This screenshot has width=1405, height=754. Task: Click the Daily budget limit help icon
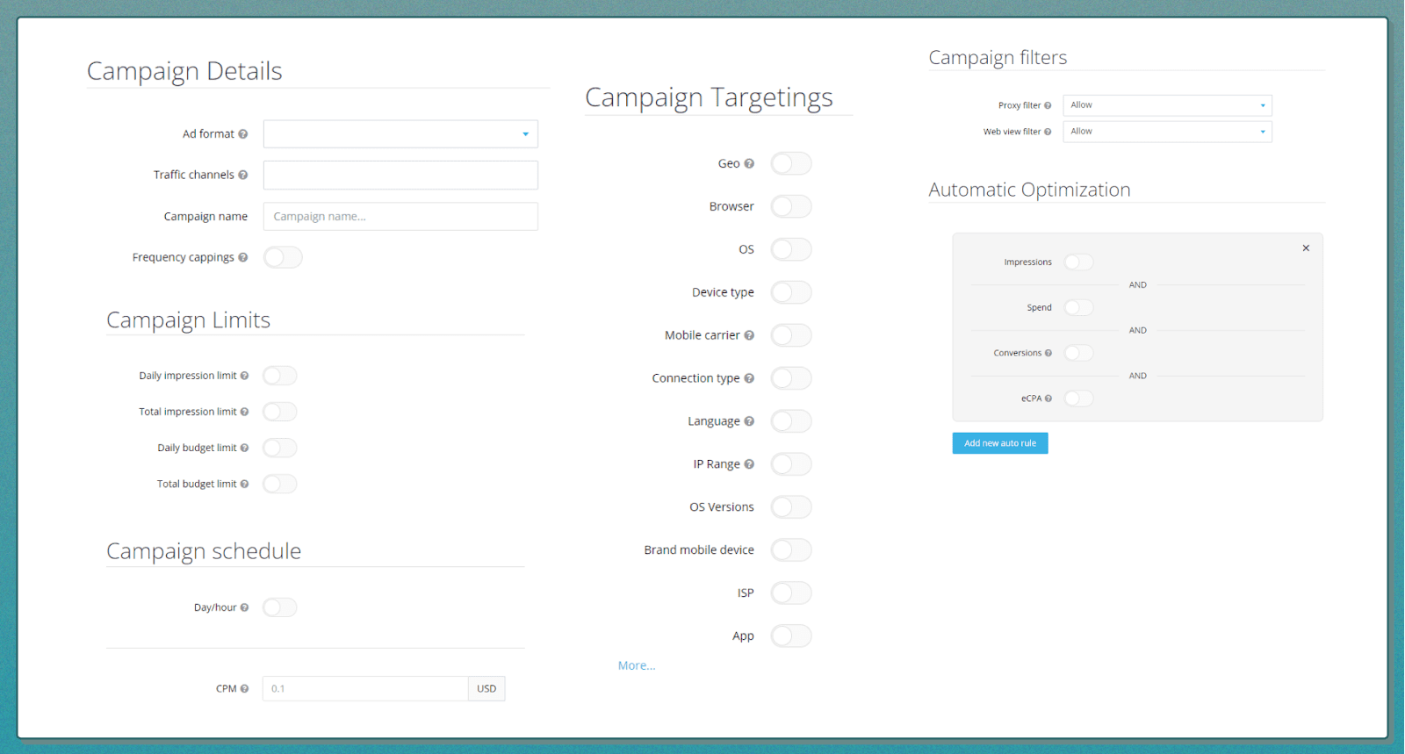click(244, 448)
